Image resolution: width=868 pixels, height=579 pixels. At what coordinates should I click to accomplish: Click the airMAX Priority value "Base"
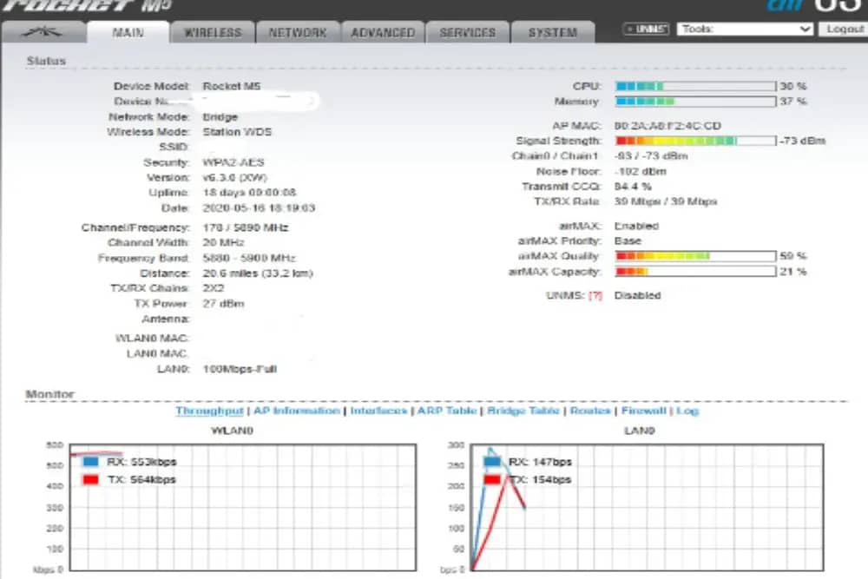(x=628, y=241)
